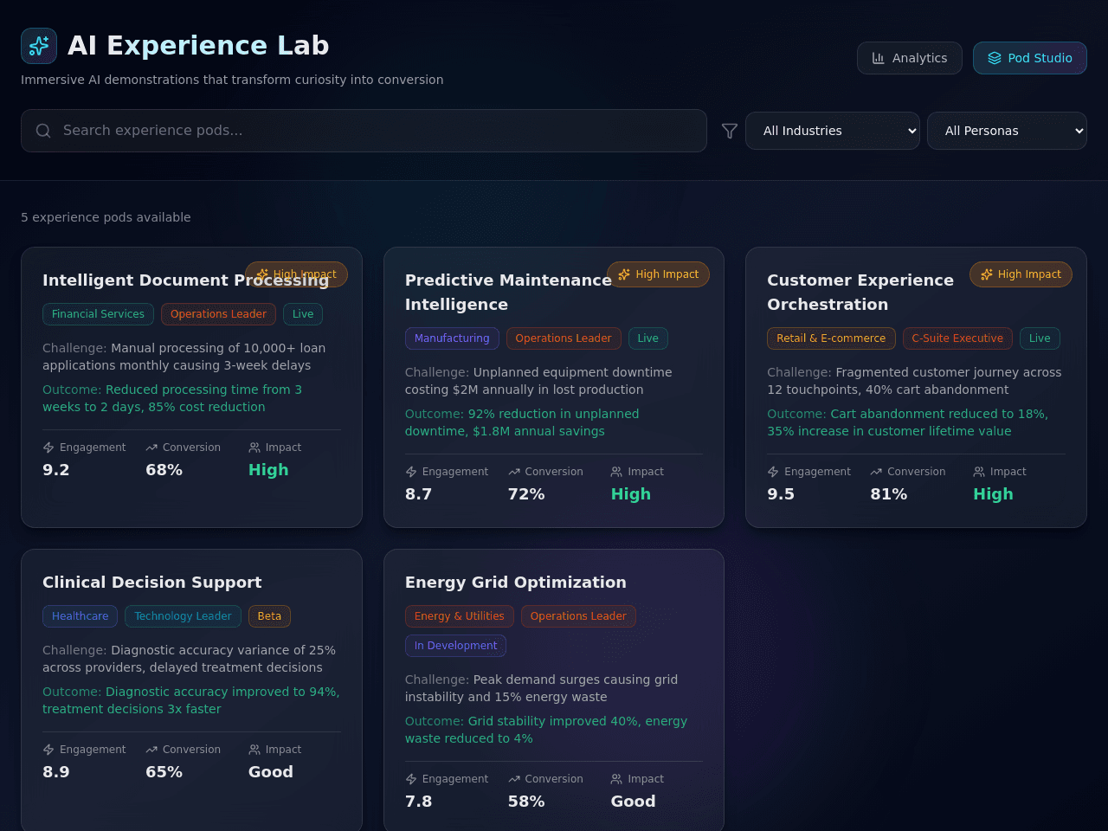This screenshot has width=1108, height=831.
Task: Click Impact people icon on Intelligent Document card
Action: pyautogui.click(x=254, y=448)
